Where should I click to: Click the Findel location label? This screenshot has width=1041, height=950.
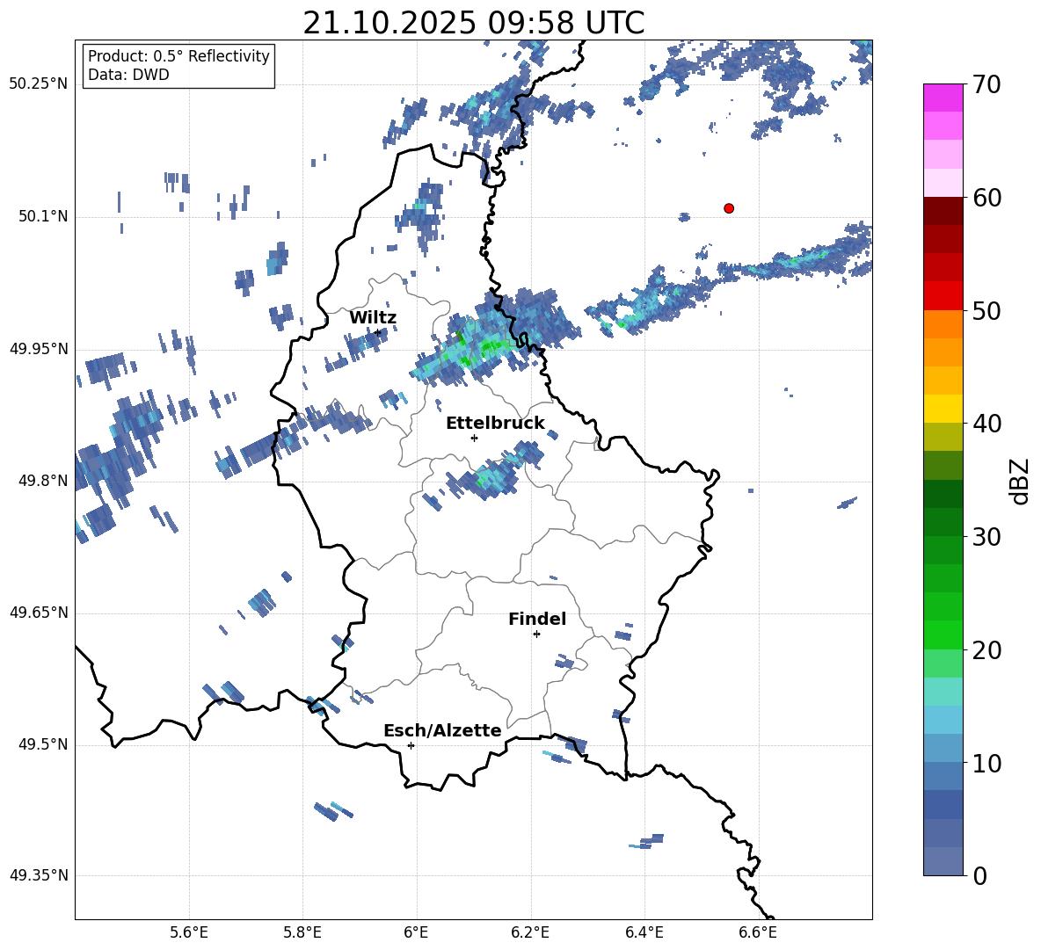pyautogui.click(x=537, y=619)
